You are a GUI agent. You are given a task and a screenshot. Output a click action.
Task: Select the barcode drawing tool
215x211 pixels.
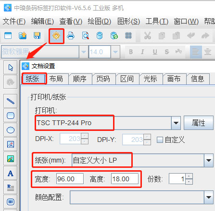(11, 202)
